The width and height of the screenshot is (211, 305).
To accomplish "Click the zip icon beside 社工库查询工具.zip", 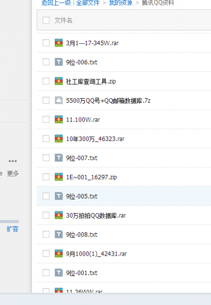I will click(x=59, y=81).
